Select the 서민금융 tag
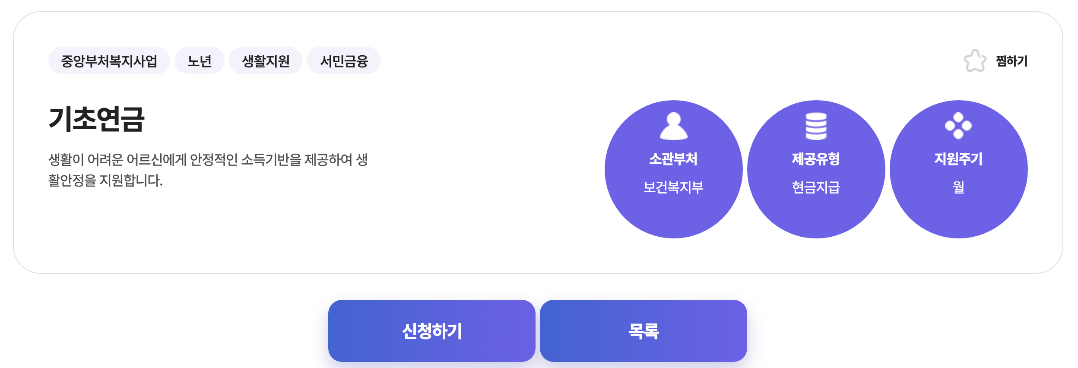 point(344,61)
